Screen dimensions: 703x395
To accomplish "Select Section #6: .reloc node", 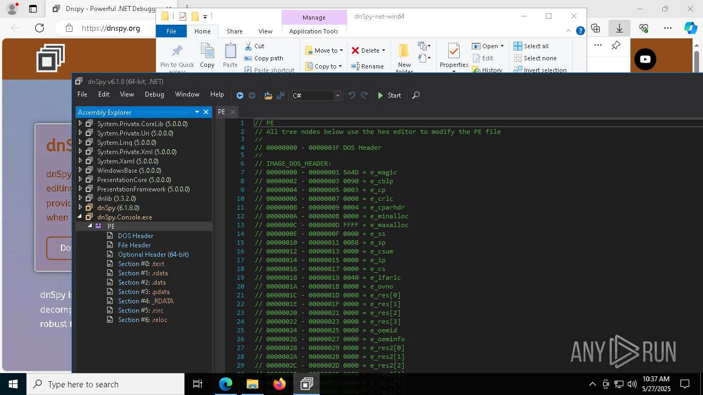I will pyautogui.click(x=143, y=320).
